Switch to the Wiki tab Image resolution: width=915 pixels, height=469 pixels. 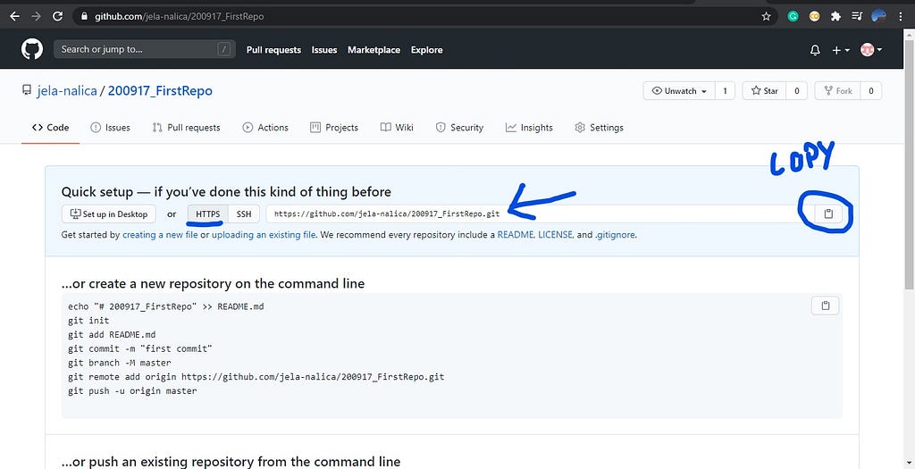point(397,128)
